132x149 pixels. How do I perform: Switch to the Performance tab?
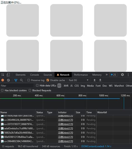[x=81, y=75]
